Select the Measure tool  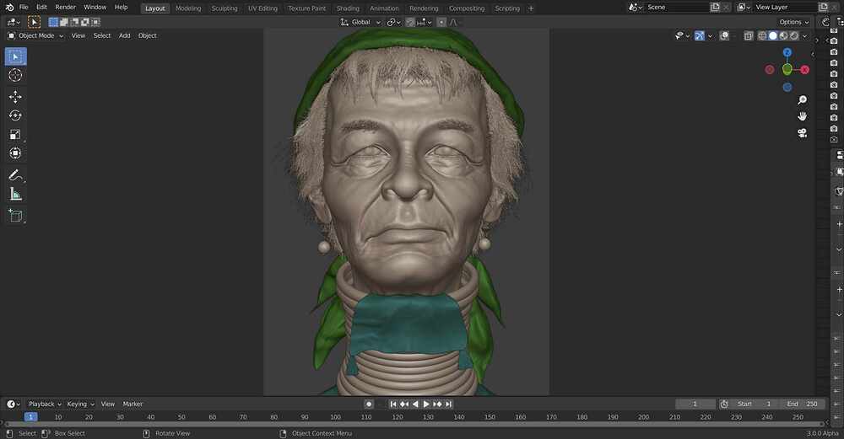pyautogui.click(x=15, y=194)
